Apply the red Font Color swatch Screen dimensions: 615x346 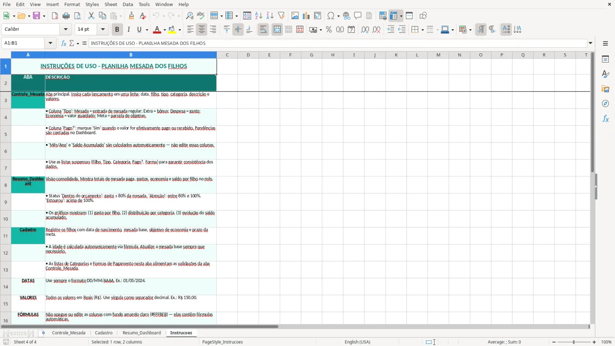point(157,30)
